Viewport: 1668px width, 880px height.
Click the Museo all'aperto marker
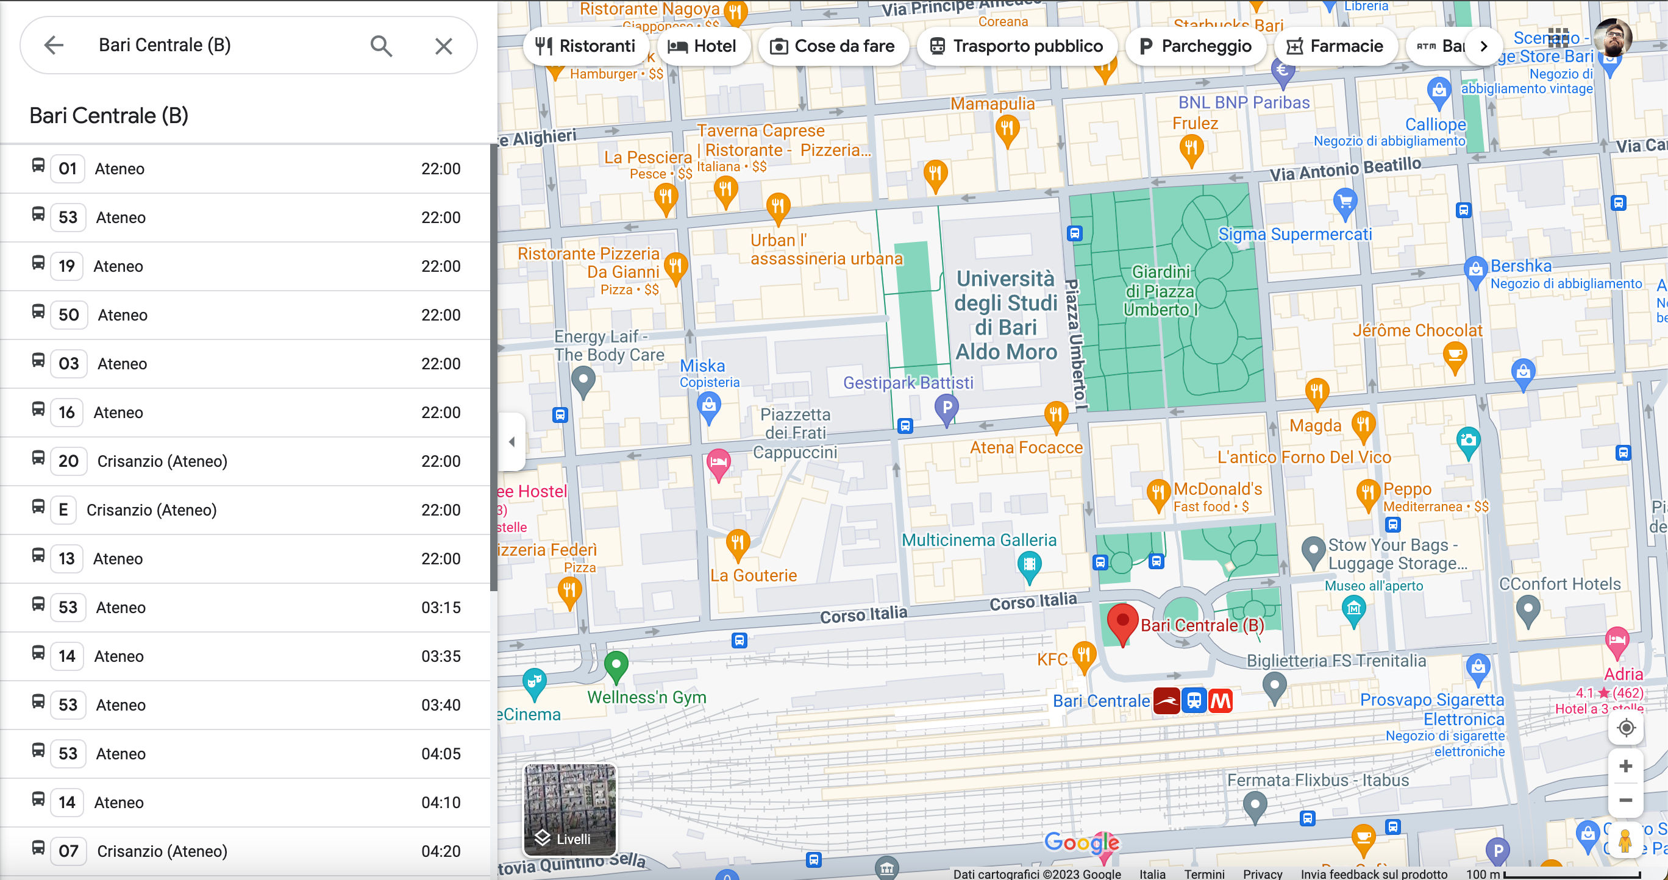[x=1353, y=610]
